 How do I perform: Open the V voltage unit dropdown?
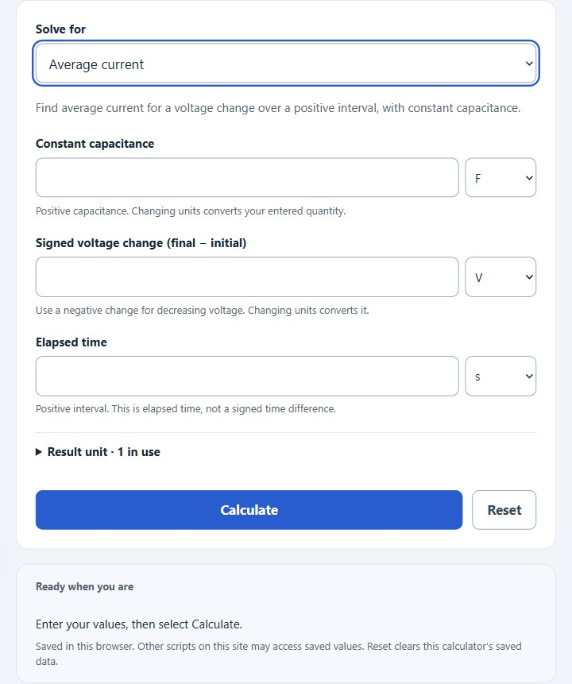pyautogui.click(x=500, y=277)
